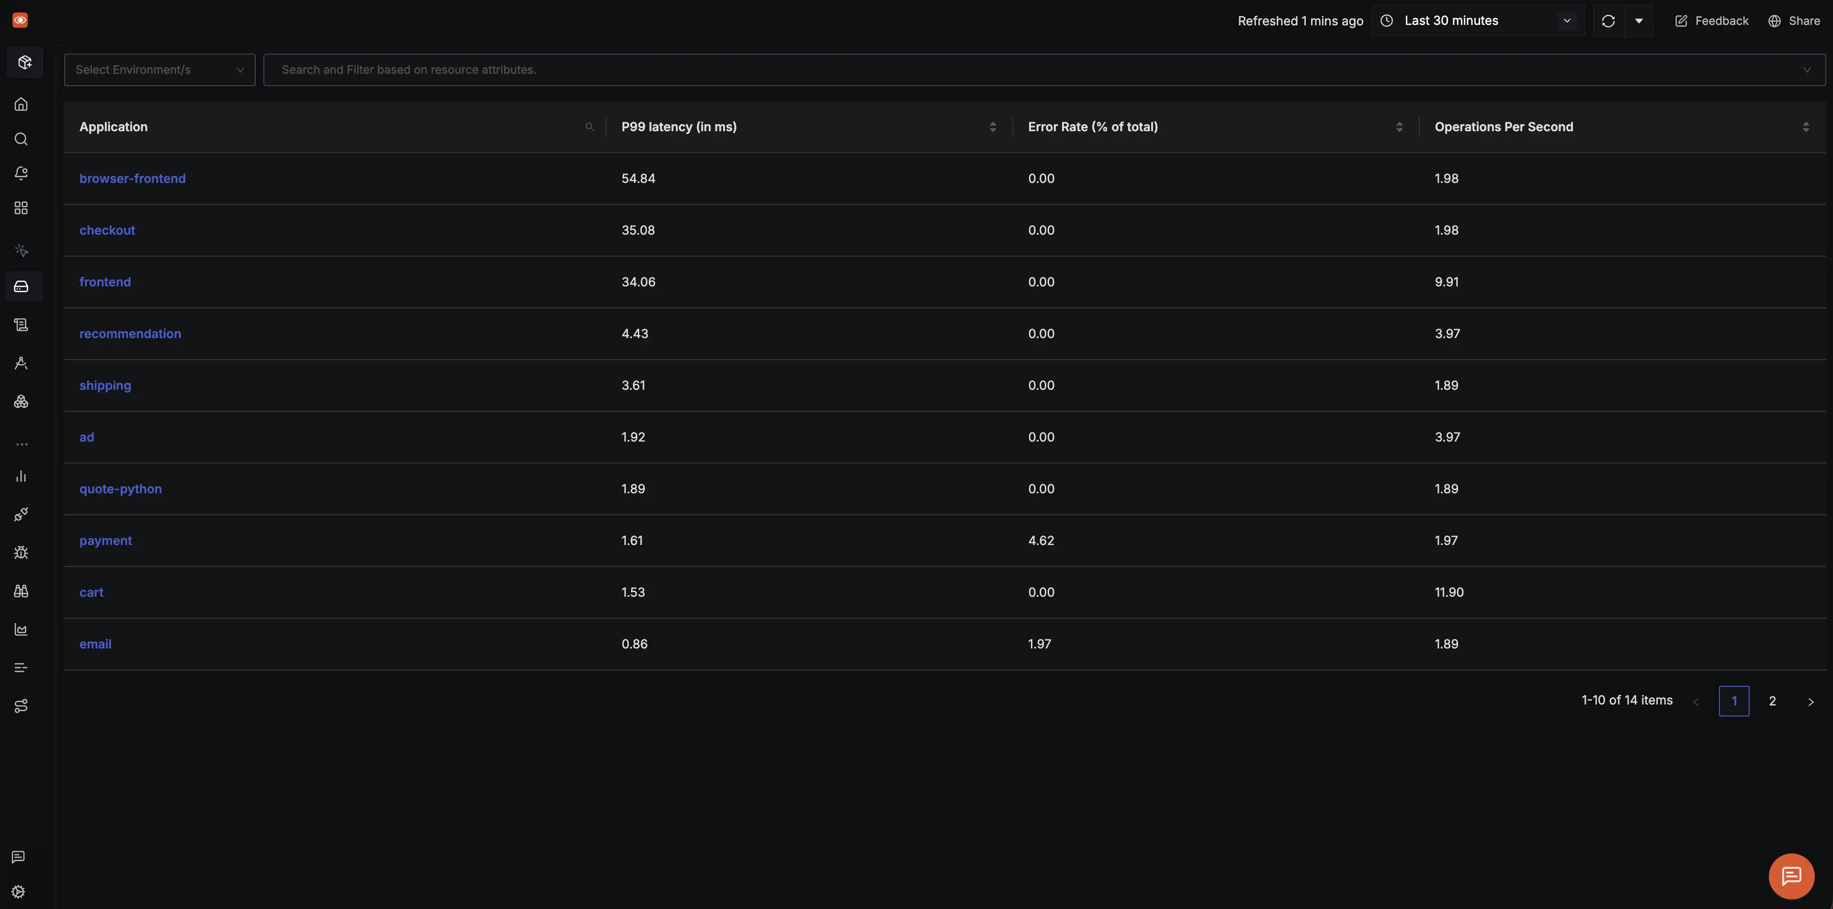
Task: Expand the Last 30 minutes time picker
Action: coord(1477,21)
